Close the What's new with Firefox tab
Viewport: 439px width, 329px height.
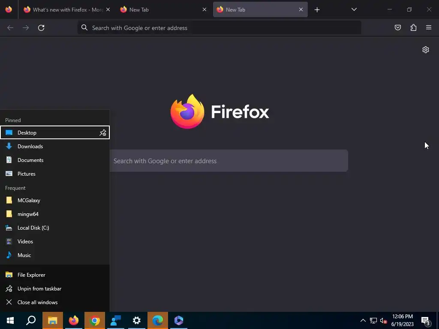click(108, 9)
